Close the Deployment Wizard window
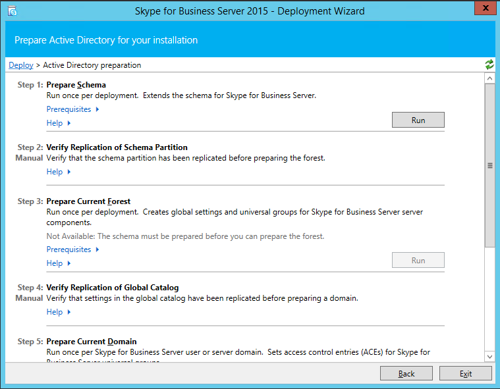The image size is (500, 389). pyautogui.click(x=484, y=9)
